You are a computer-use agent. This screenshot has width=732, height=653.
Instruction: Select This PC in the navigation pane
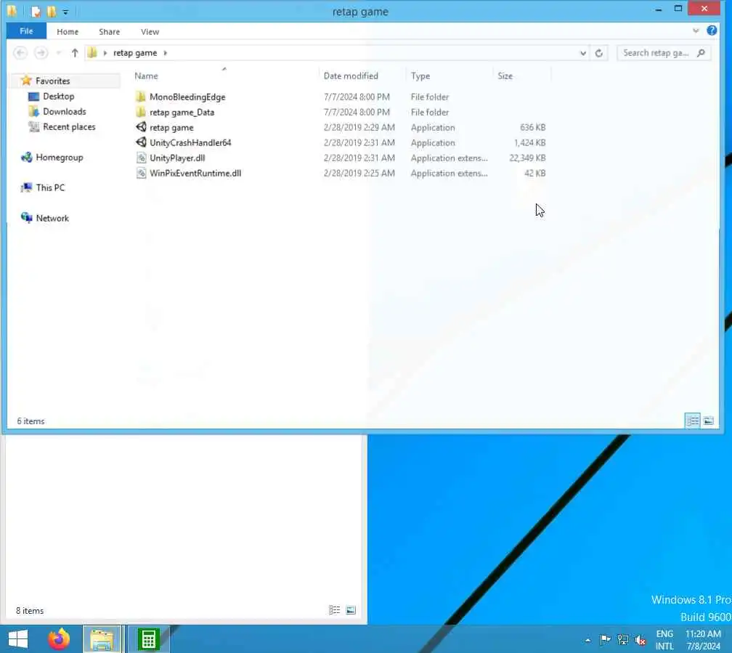pos(50,188)
